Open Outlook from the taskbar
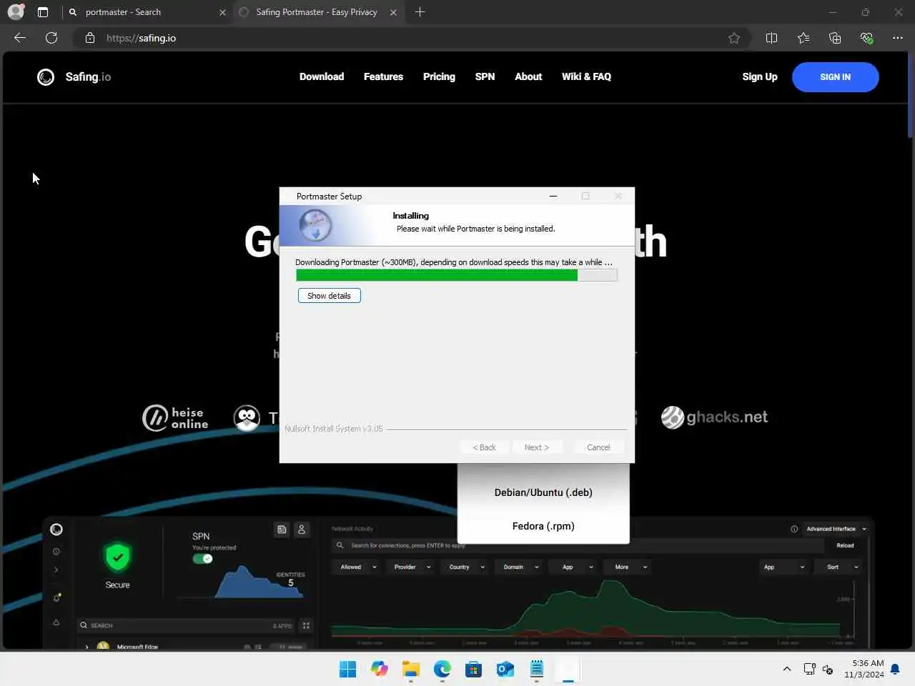915x686 pixels. 505,669
